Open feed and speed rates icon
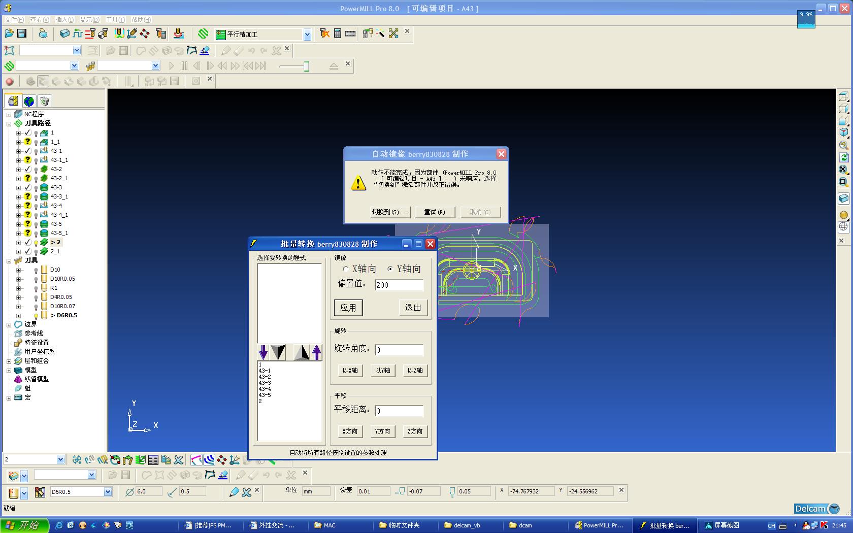Viewport: 853px width, 533px height. pos(78,34)
